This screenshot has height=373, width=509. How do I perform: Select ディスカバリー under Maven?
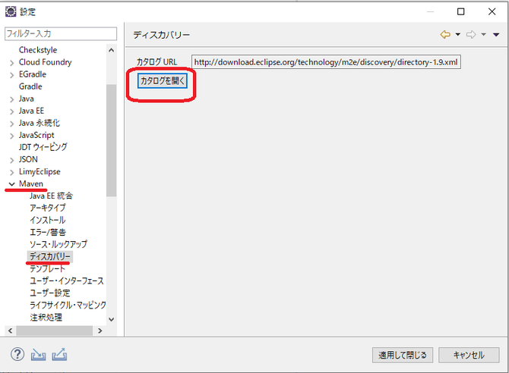pos(50,256)
